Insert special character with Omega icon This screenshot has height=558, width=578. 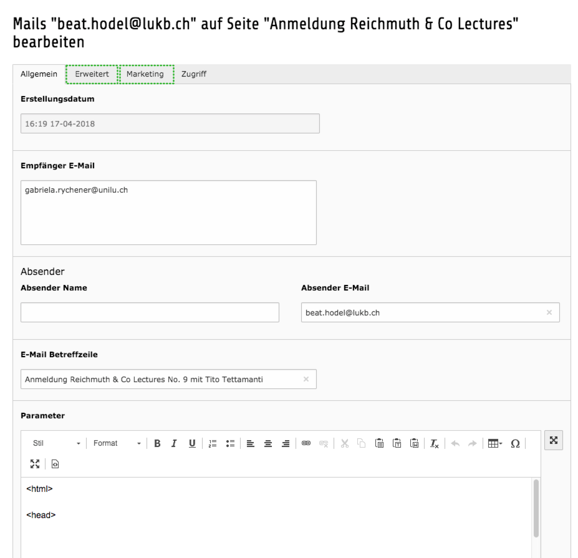(x=515, y=443)
